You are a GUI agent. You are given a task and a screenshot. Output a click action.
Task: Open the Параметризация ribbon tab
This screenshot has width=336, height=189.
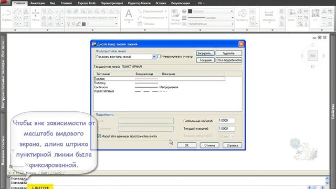112,3
